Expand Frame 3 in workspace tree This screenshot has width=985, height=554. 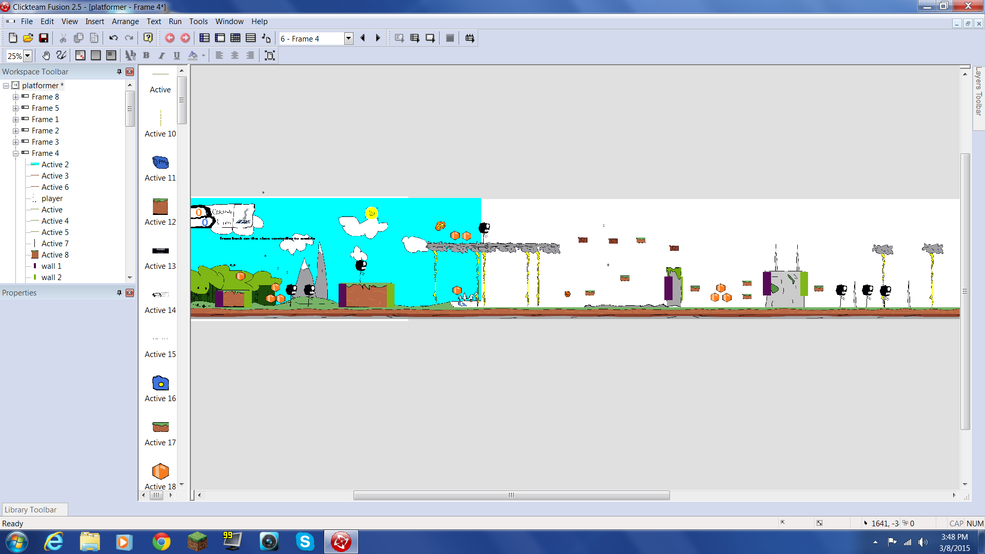coord(16,142)
